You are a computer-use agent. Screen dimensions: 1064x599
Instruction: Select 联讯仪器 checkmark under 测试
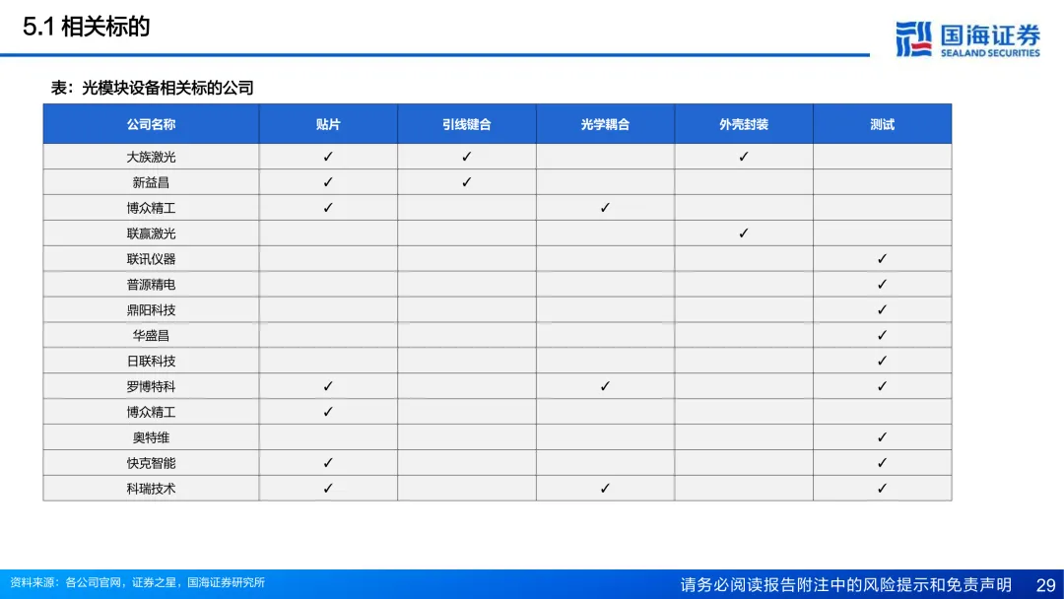[882, 259]
